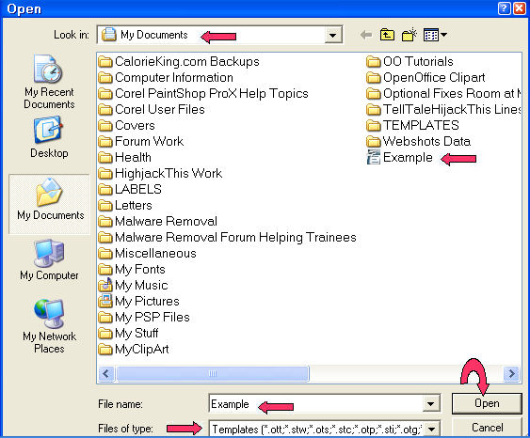The height and width of the screenshot is (438, 530).
Task: Go up one folder level
Action: [387, 35]
